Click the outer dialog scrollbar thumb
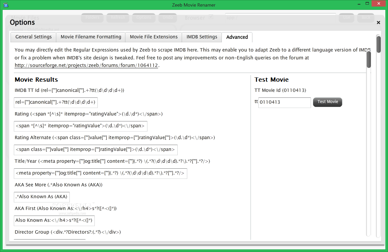Image resolution: width=388 pixels, height=252 pixels. (x=378, y=44)
